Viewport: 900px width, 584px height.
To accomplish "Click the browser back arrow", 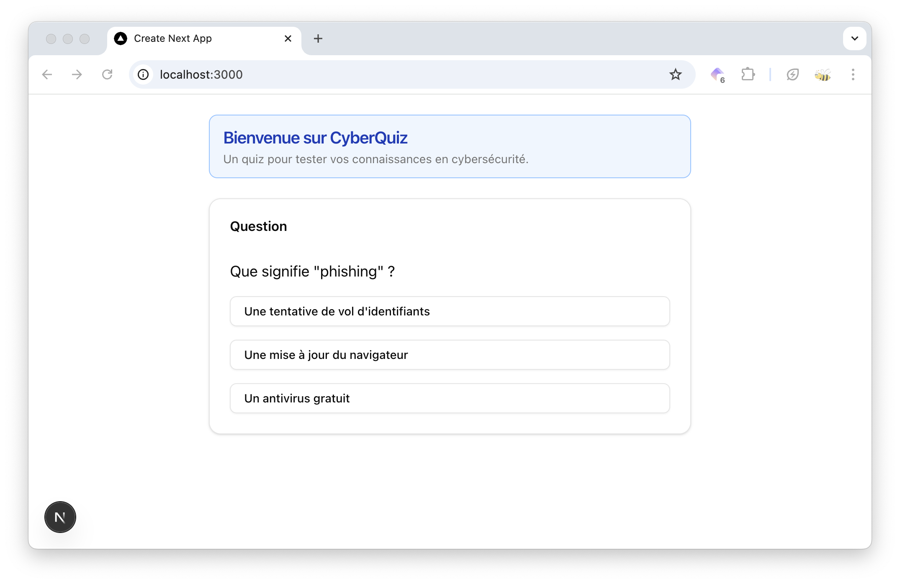I will pos(47,74).
